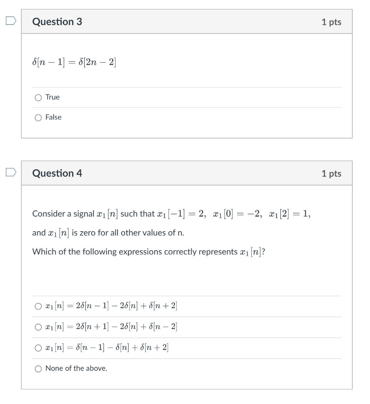Screen dimensions: 370x404
Task: Click the None of the above label
Action: coord(77,368)
